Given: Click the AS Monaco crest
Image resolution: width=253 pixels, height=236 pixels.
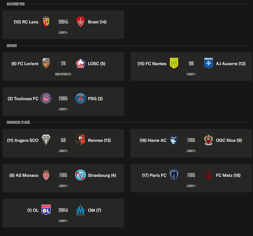Looking at the screenshot, I should [x=46, y=175].
